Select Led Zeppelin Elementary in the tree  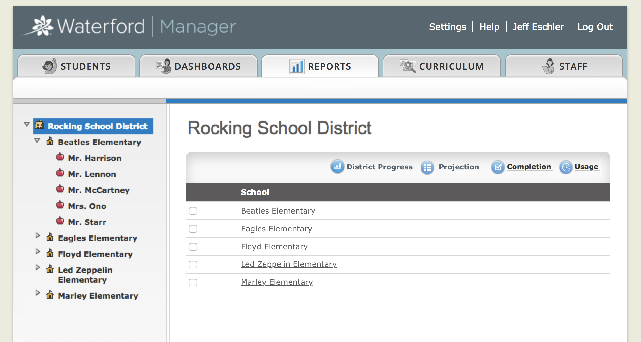pos(85,275)
